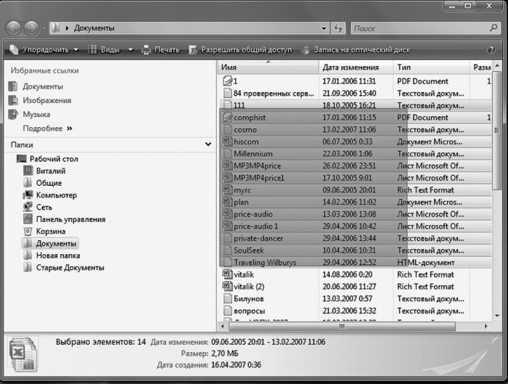Viewport: 508px width, 384px height.
Task: Select the comphist PDF file icon
Action: [227, 118]
